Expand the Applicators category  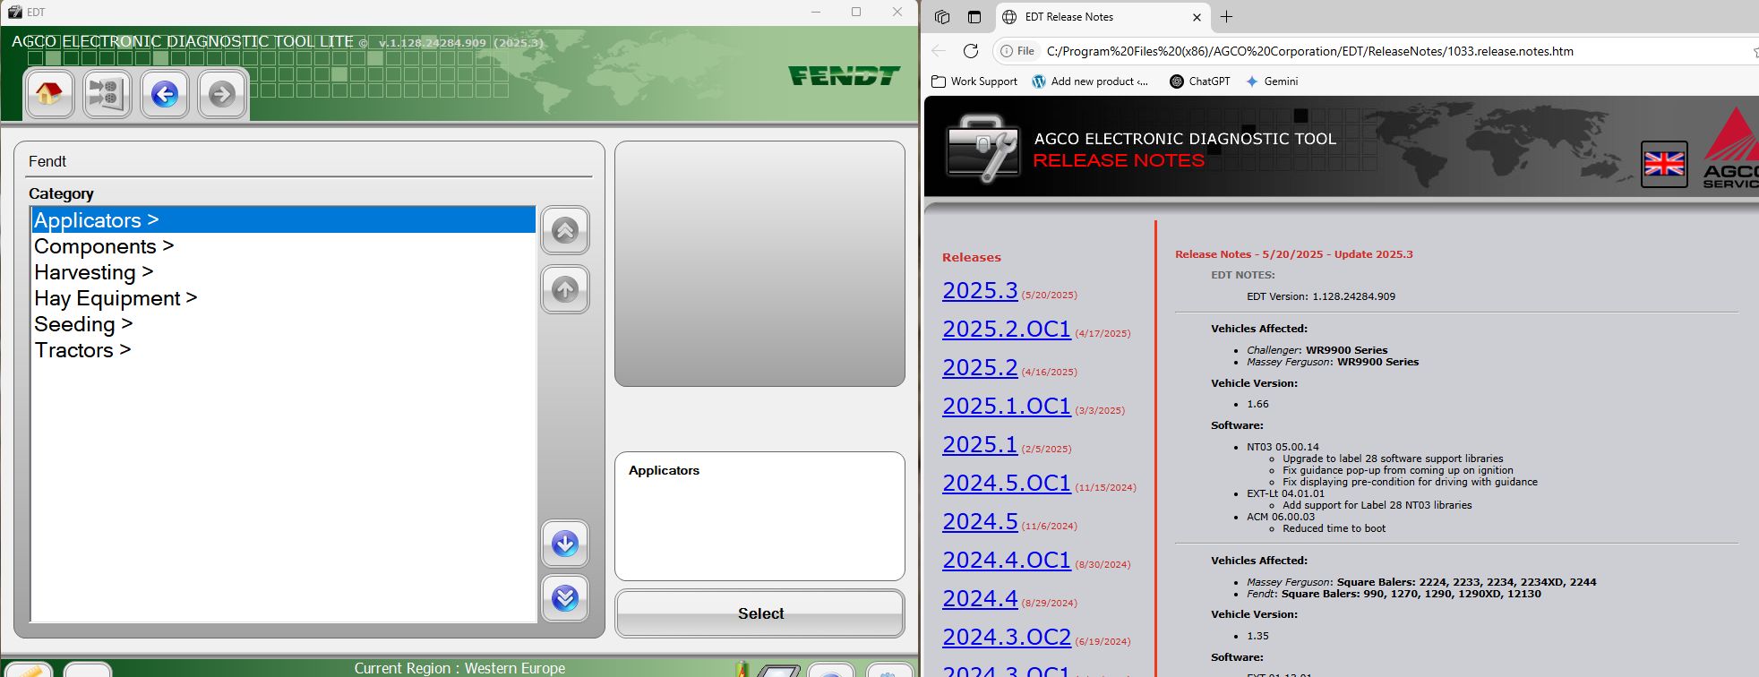(x=283, y=220)
